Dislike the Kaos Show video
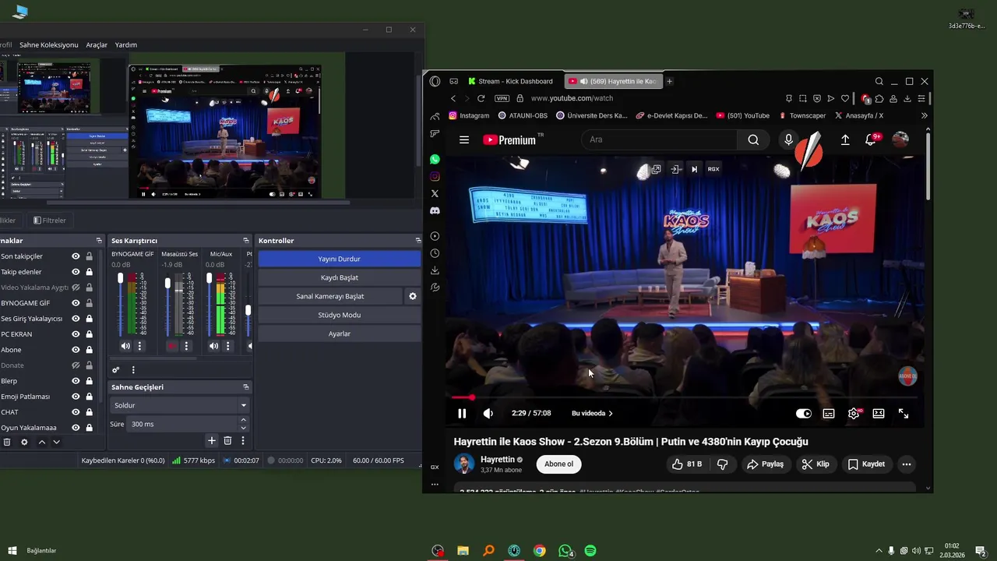 click(x=723, y=464)
